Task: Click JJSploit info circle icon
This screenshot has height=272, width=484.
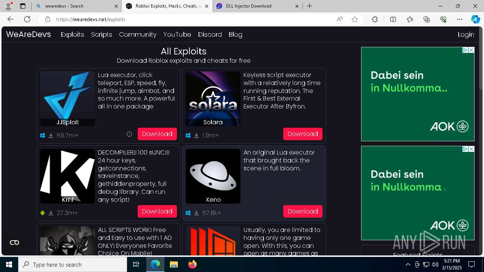Action: (x=129, y=134)
